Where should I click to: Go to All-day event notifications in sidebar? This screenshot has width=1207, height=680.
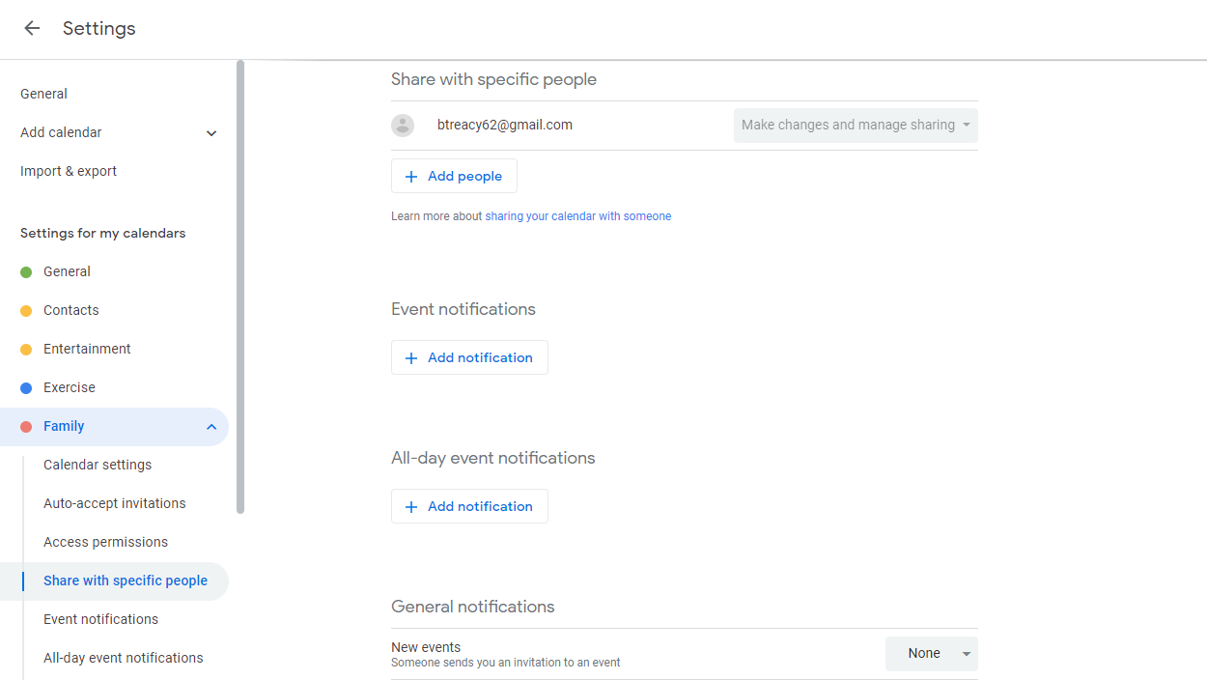coord(124,658)
